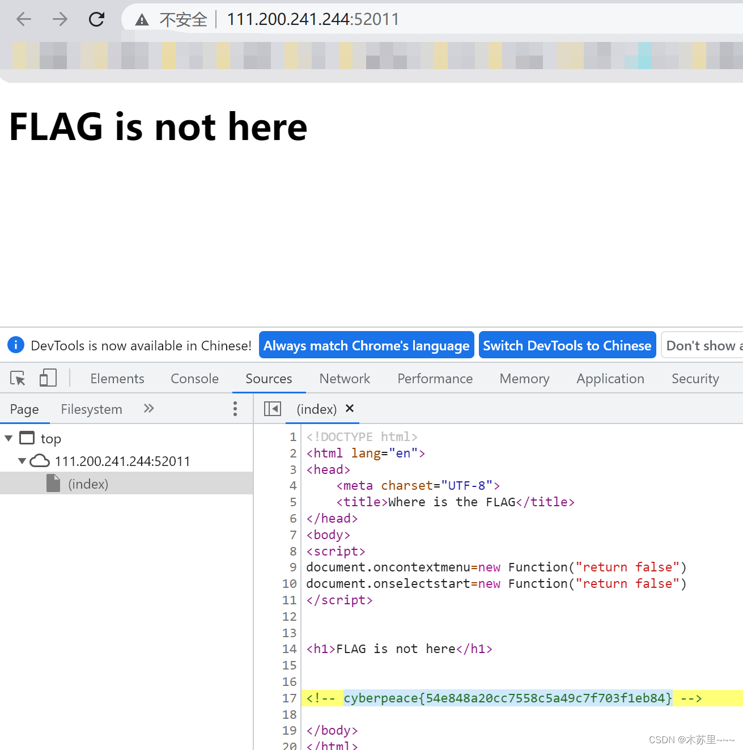The height and width of the screenshot is (750, 743).
Task: Click the html lang="en" code line
Action: point(366,454)
